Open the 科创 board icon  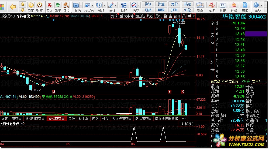click(x=200, y=7)
